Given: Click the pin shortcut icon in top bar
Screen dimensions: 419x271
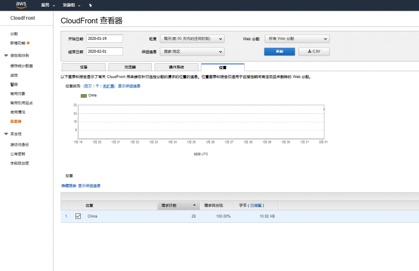Looking at the screenshot, I should coord(90,5).
